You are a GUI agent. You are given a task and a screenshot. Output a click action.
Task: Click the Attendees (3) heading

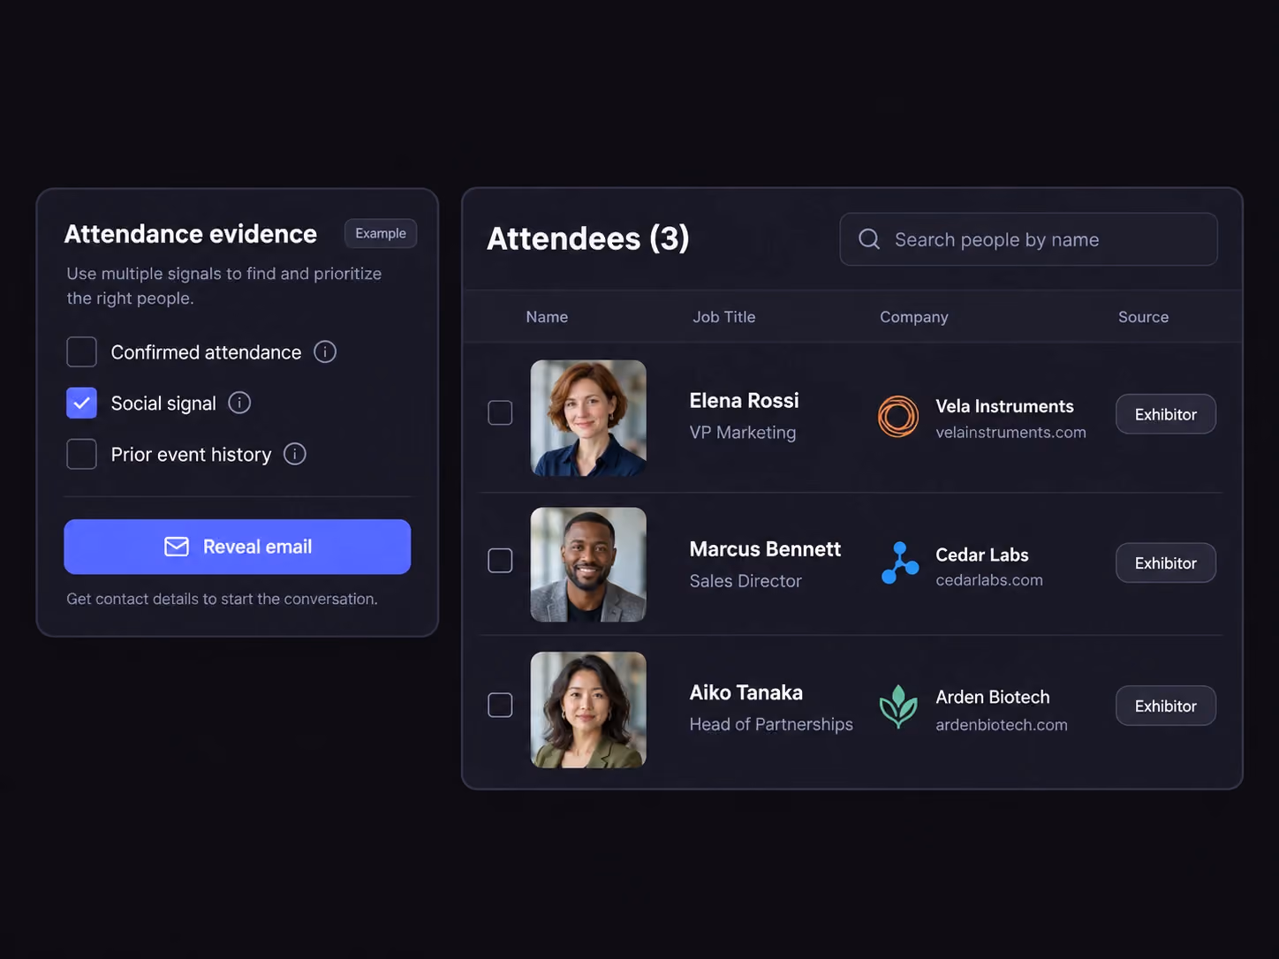[x=588, y=238]
